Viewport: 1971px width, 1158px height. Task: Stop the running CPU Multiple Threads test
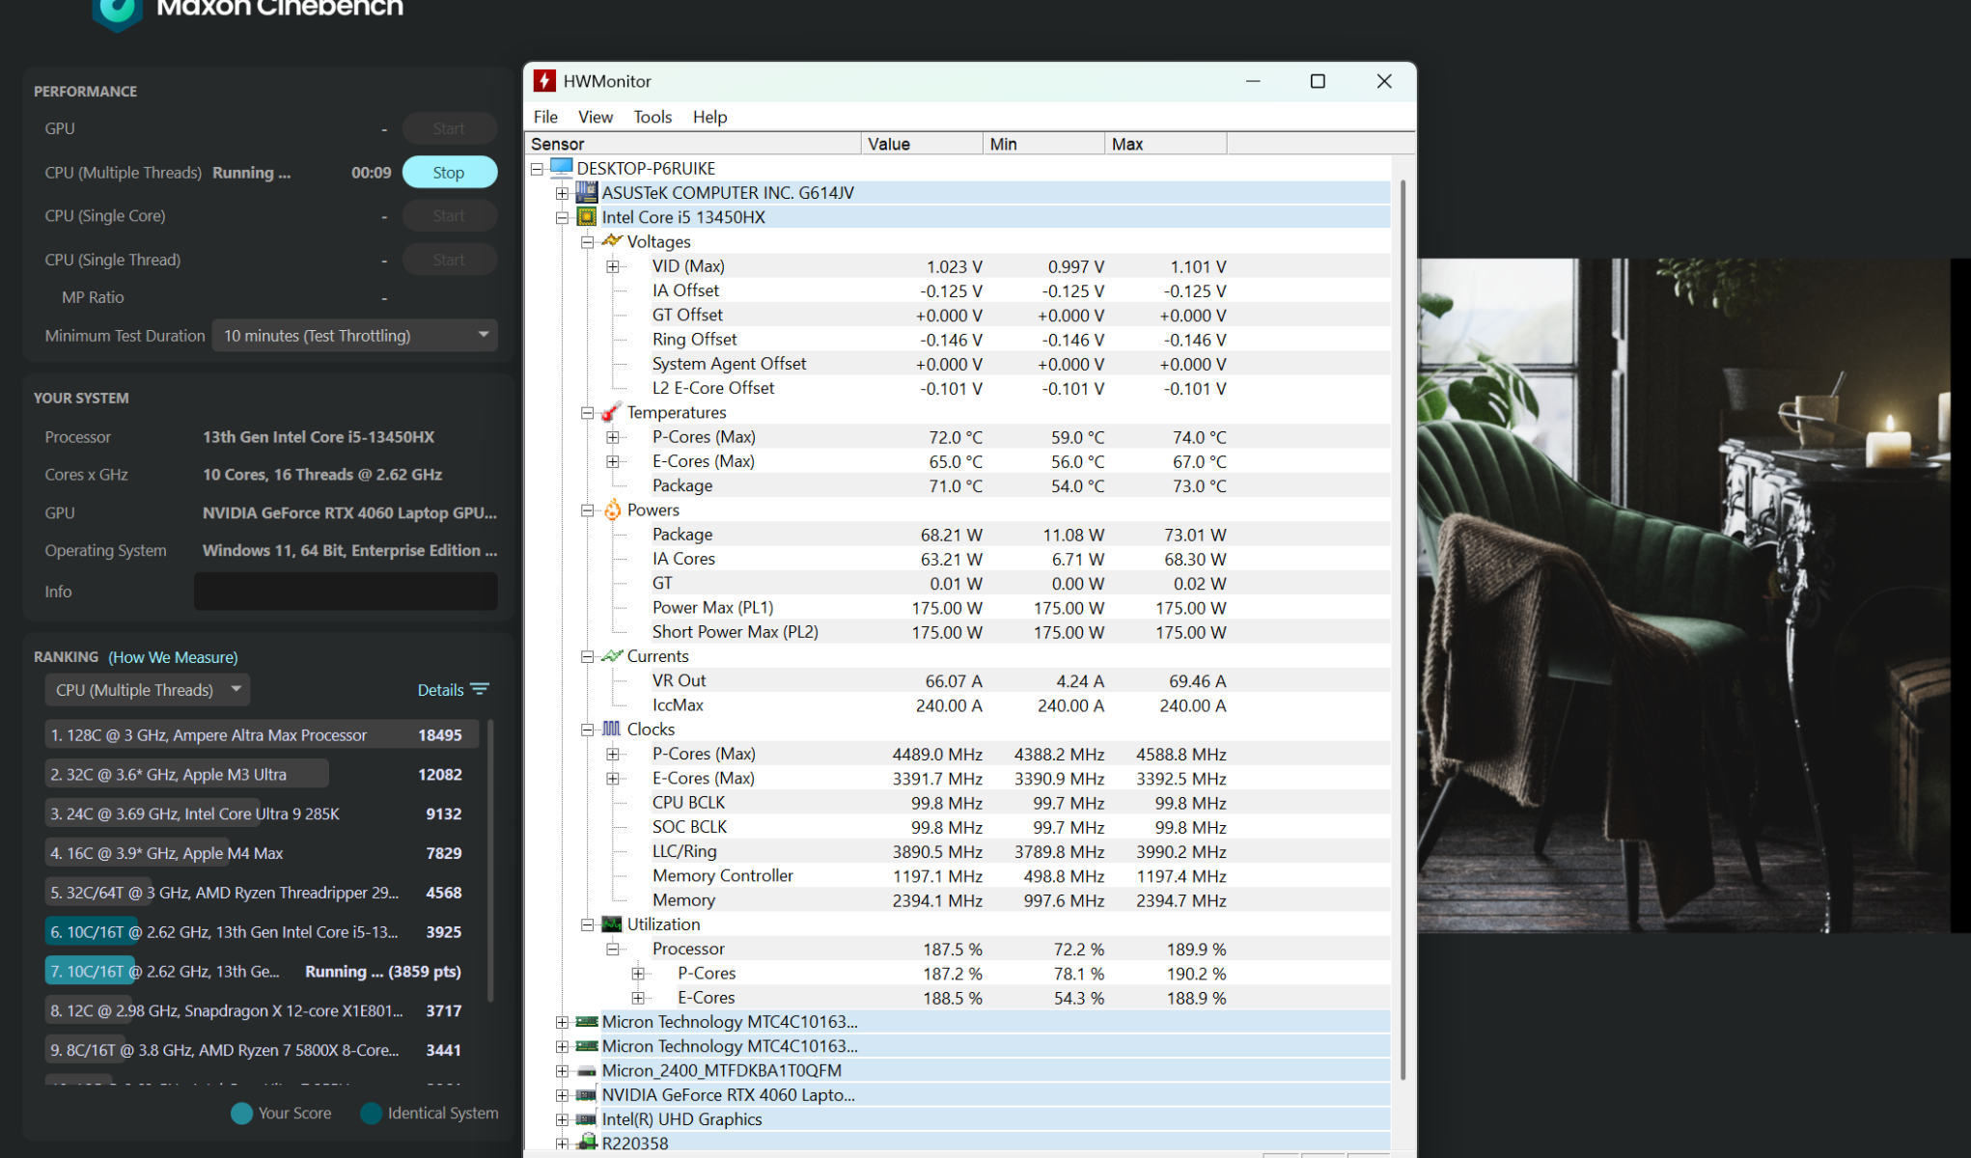[x=449, y=172]
